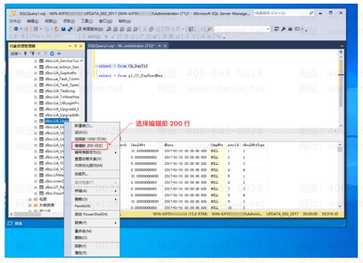
Task: Select the dbo.Ua_U8LoginPro table row
Action: click(x=62, y=103)
